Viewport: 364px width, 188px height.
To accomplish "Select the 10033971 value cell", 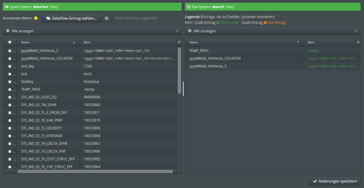I will point(128,112).
